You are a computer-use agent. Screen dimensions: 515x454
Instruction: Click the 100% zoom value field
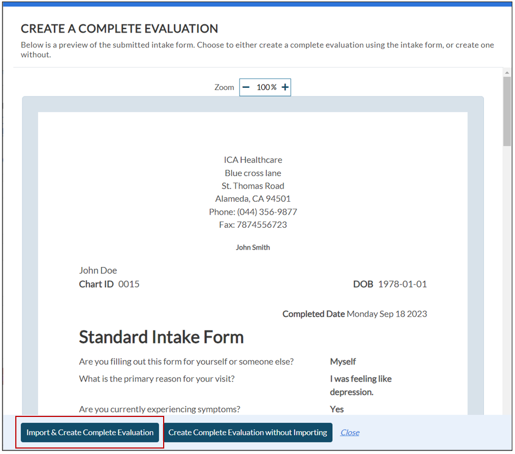[x=266, y=87]
